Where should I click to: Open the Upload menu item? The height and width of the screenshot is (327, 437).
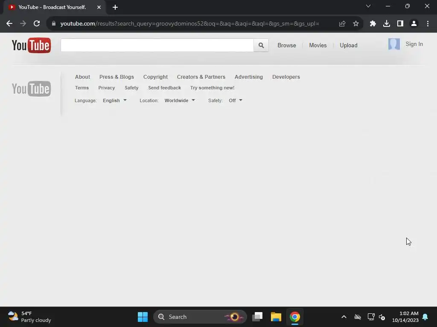pos(348,45)
